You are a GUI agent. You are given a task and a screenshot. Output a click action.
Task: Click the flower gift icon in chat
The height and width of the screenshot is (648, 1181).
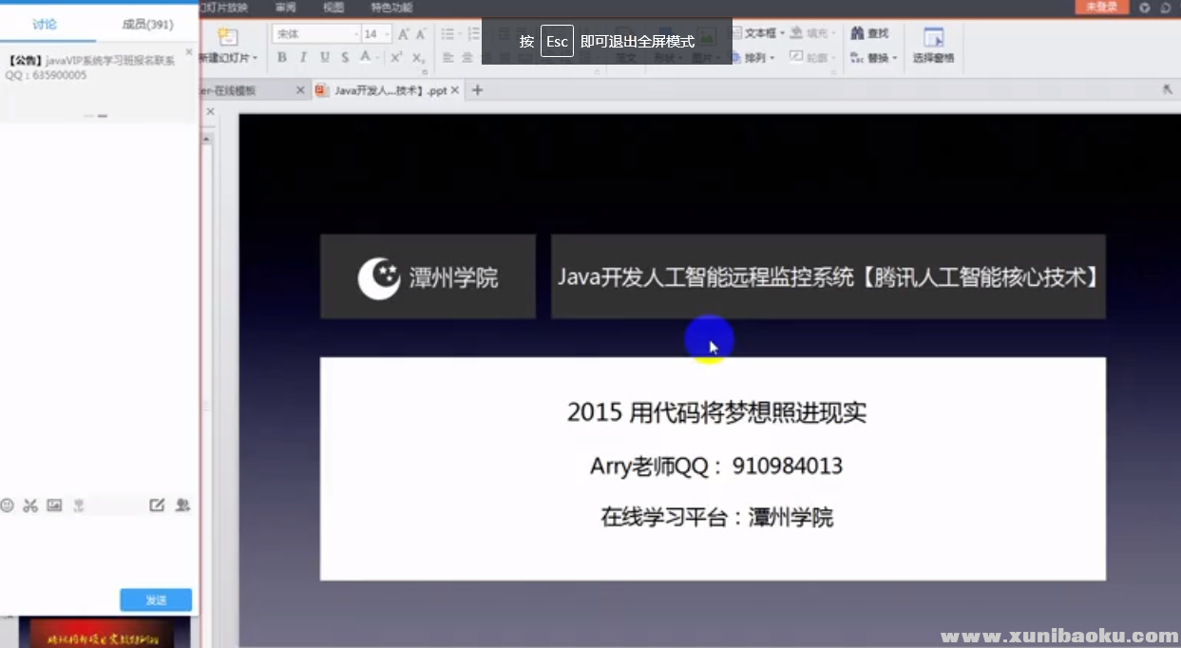pos(79,505)
